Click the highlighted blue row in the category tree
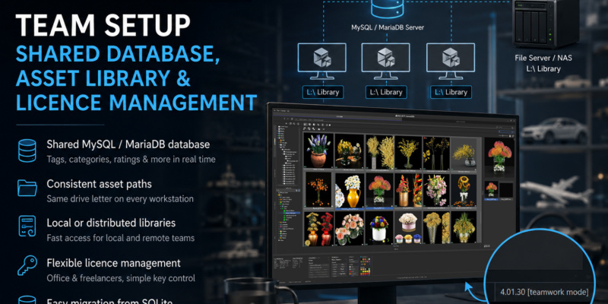Viewport: 608px width, 304px height. (294, 213)
